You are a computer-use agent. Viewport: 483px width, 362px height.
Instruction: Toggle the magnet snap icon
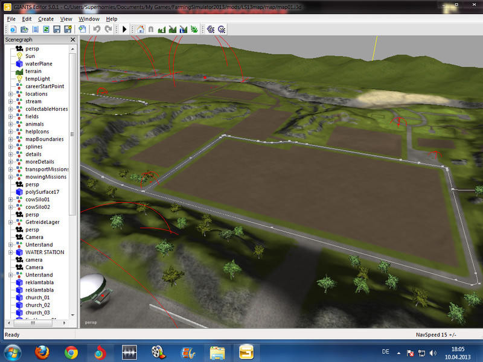point(151,29)
